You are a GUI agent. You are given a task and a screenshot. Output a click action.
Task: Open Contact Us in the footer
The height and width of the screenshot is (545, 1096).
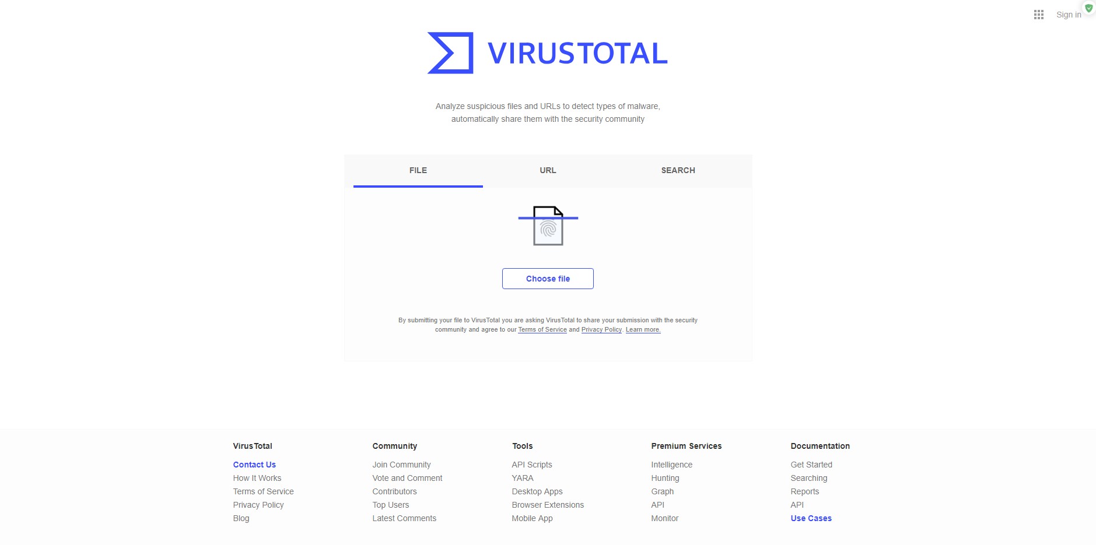254,465
